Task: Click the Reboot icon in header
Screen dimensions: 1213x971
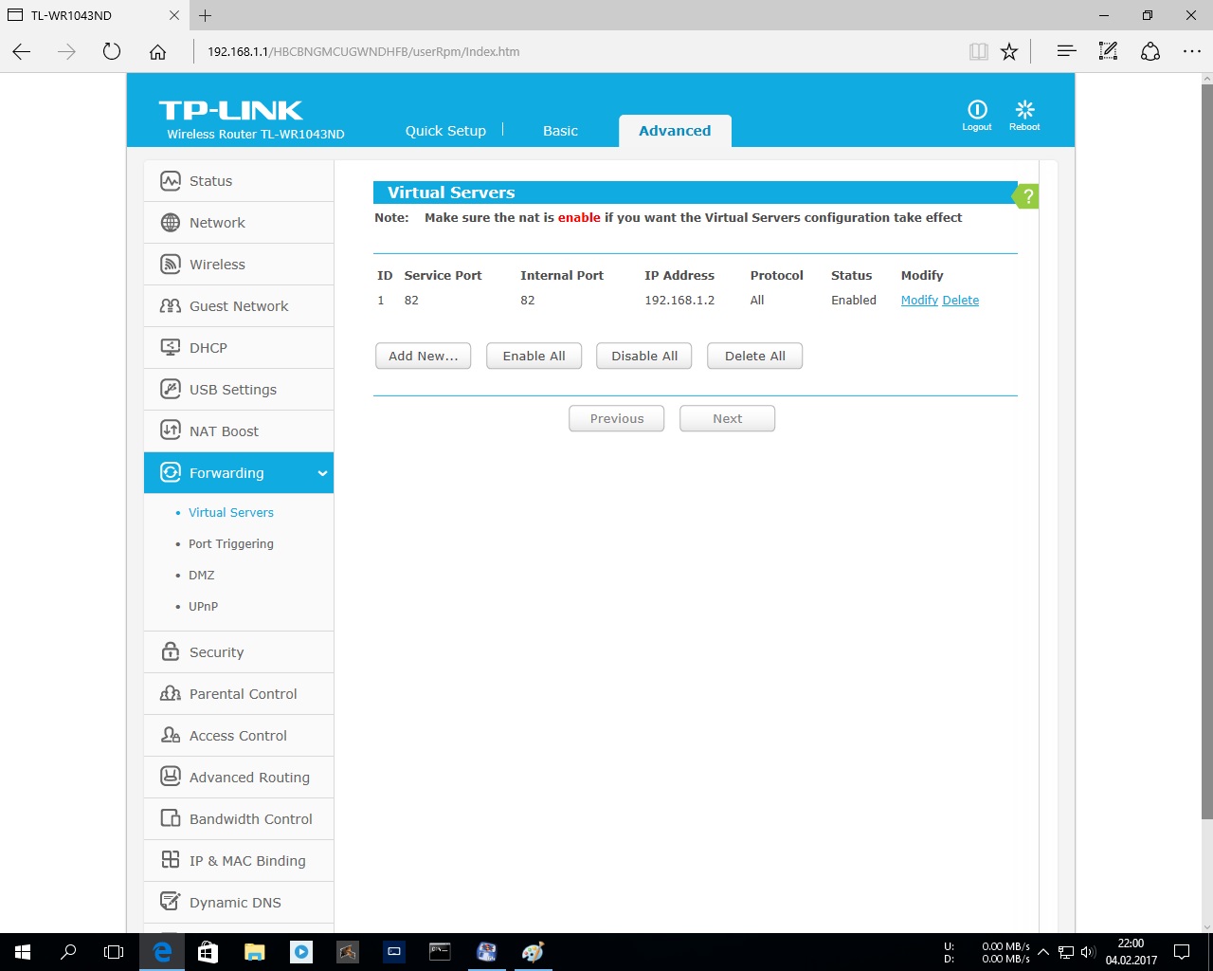Action: 1024,109
